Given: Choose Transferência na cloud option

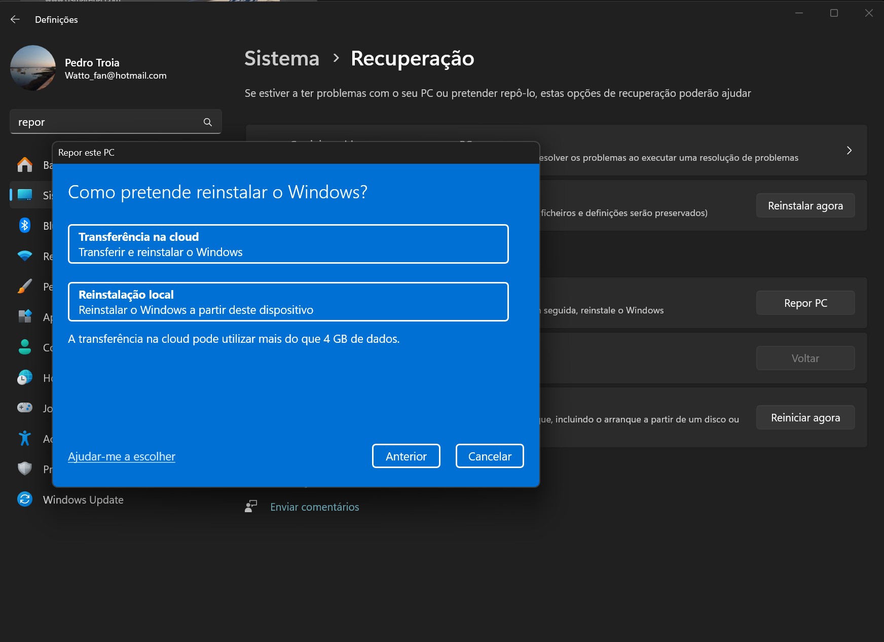Looking at the screenshot, I should click(288, 244).
